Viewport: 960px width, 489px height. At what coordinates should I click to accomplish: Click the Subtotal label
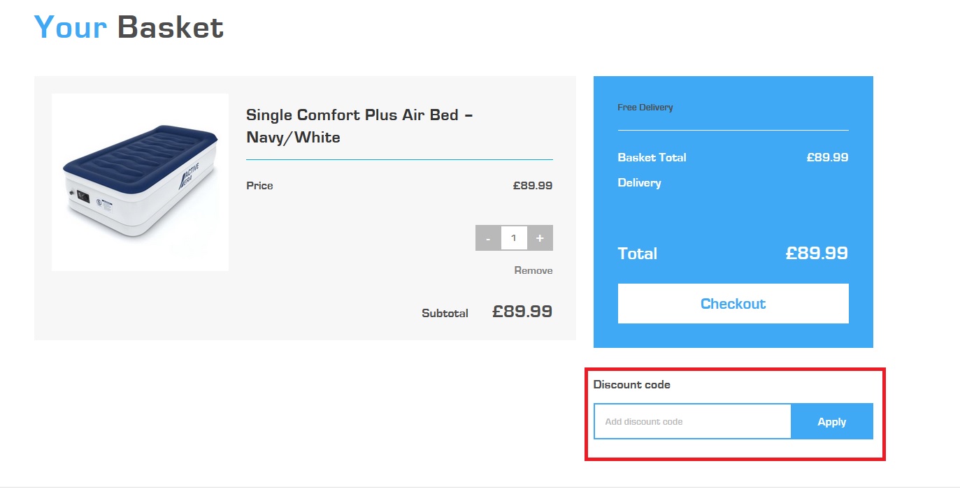point(445,313)
